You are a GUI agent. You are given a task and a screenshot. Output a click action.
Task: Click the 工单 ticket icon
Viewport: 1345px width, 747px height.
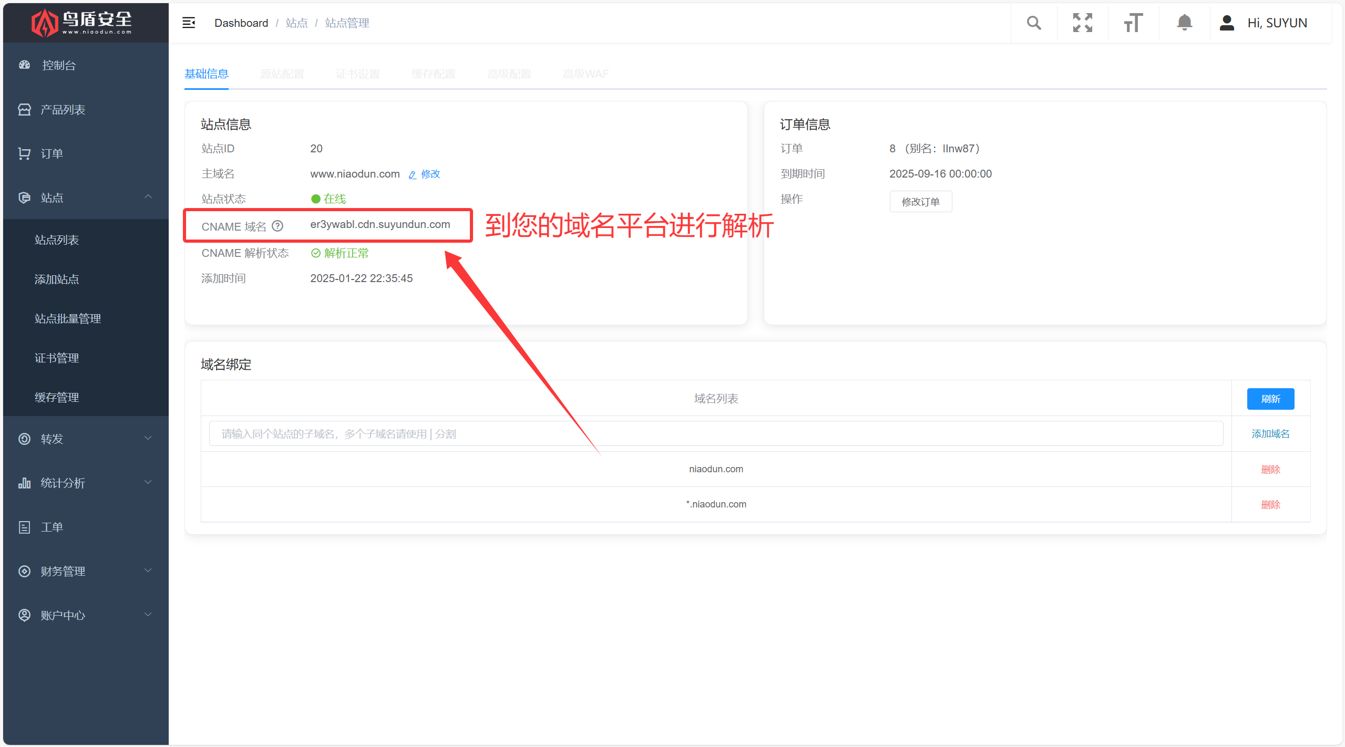click(x=25, y=527)
